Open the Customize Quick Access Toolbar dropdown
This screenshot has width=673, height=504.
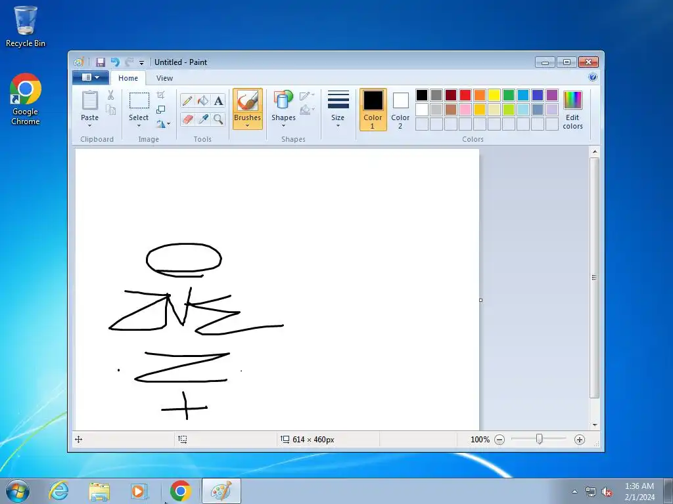point(142,62)
